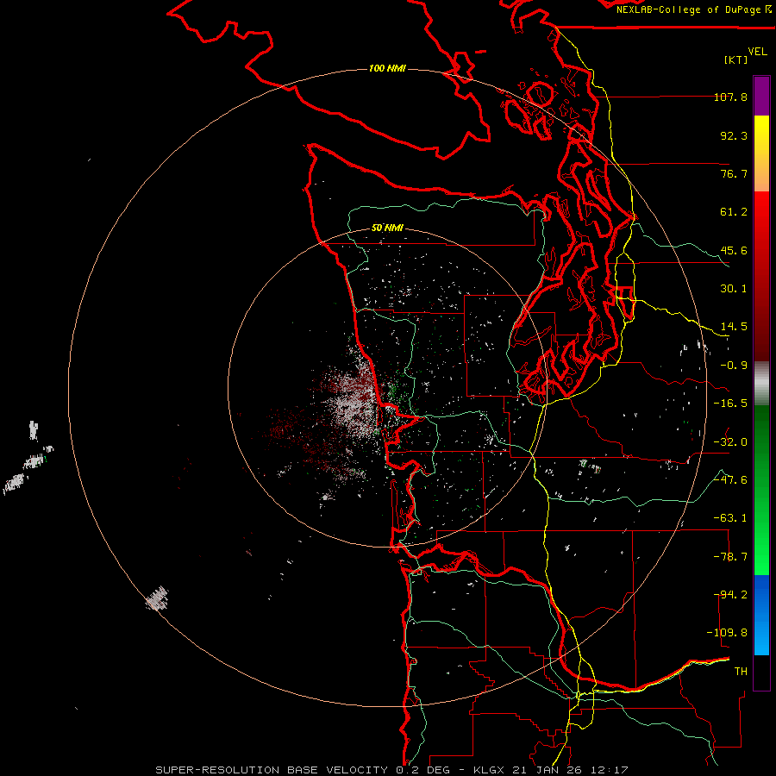This screenshot has width=776, height=776.
Task: Click the -47.6 velocity scale value
Action: click(730, 480)
